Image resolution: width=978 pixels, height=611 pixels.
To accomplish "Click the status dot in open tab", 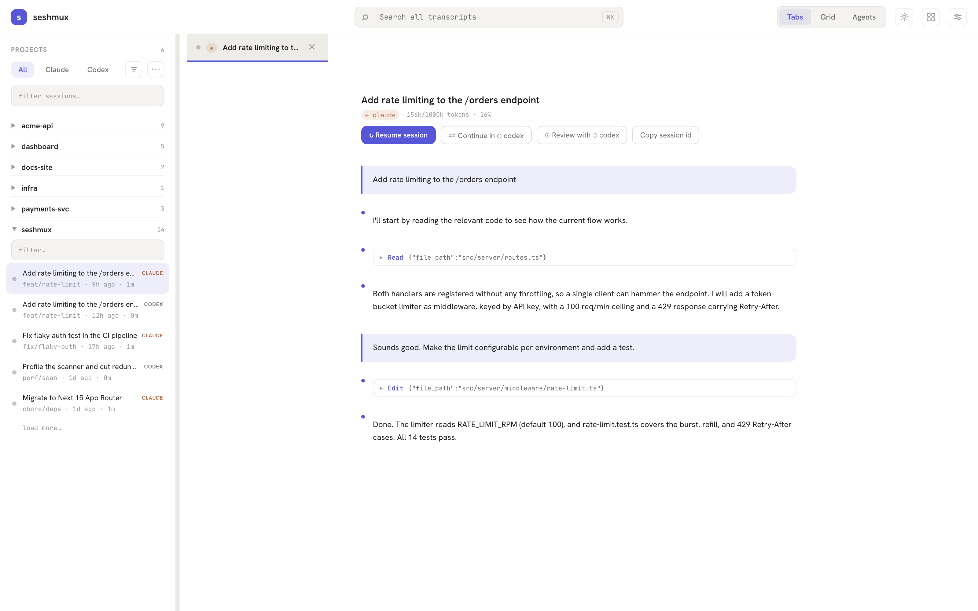I will click(x=198, y=47).
